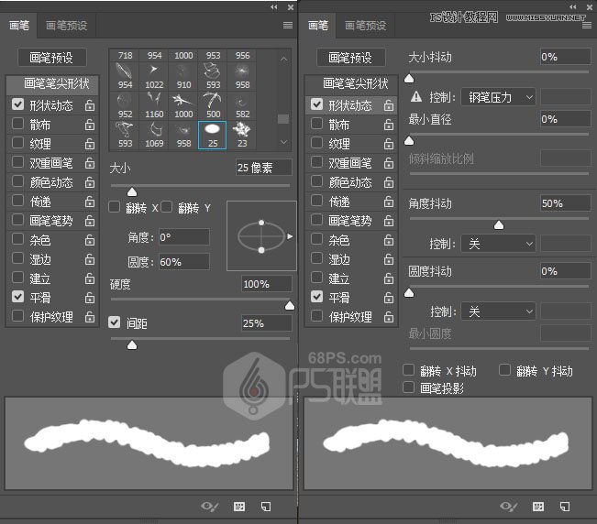Image resolution: width=597 pixels, height=524 pixels.
Task: Create new brush icon in right panel
Action: [565, 506]
